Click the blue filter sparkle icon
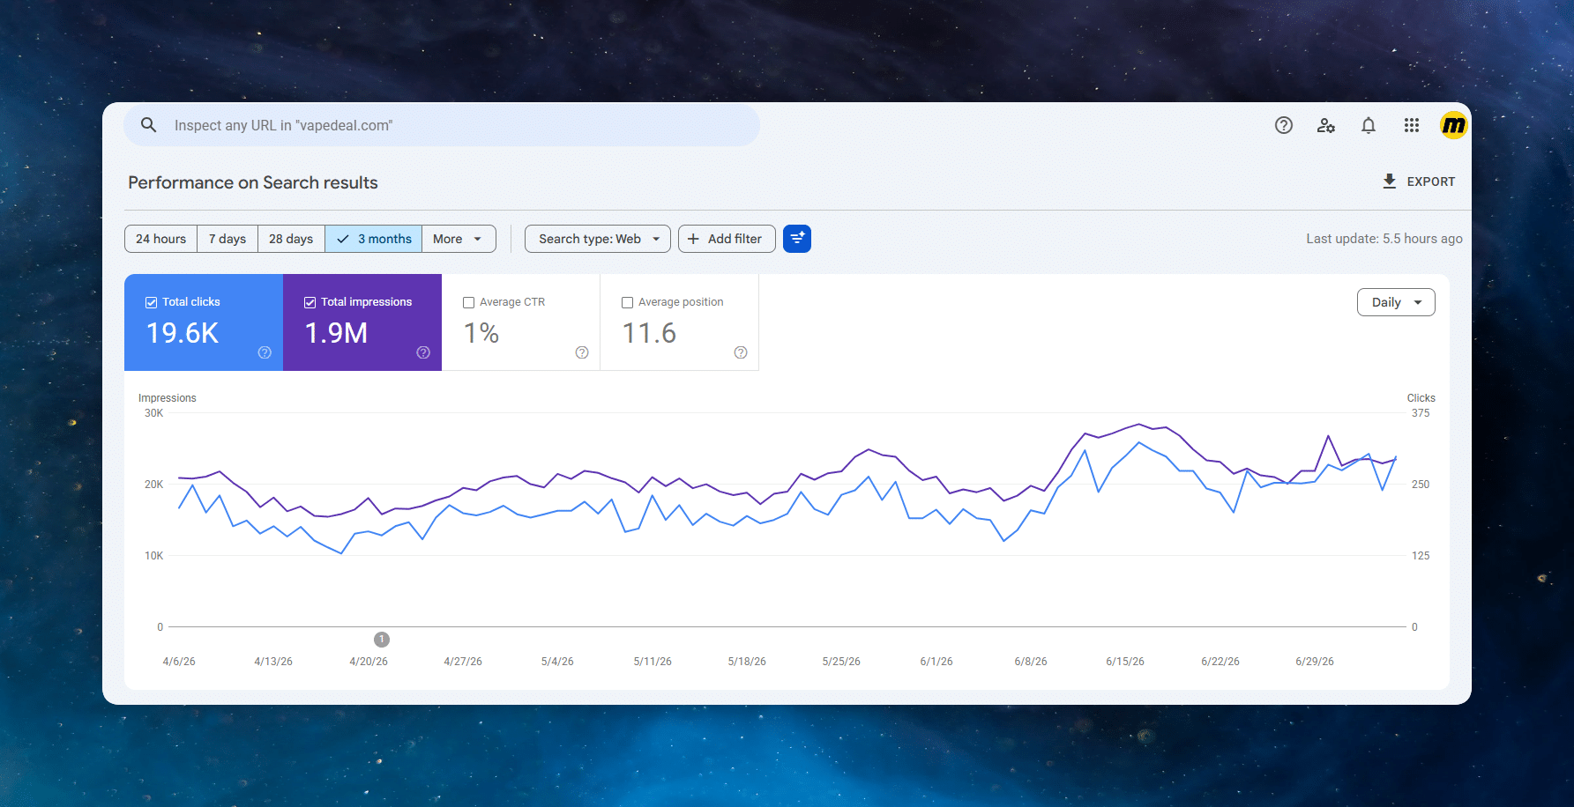This screenshot has width=1574, height=807. (x=797, y=239)
